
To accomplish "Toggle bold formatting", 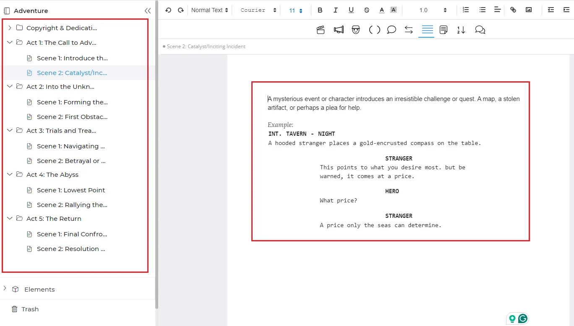I will point(320,10).
